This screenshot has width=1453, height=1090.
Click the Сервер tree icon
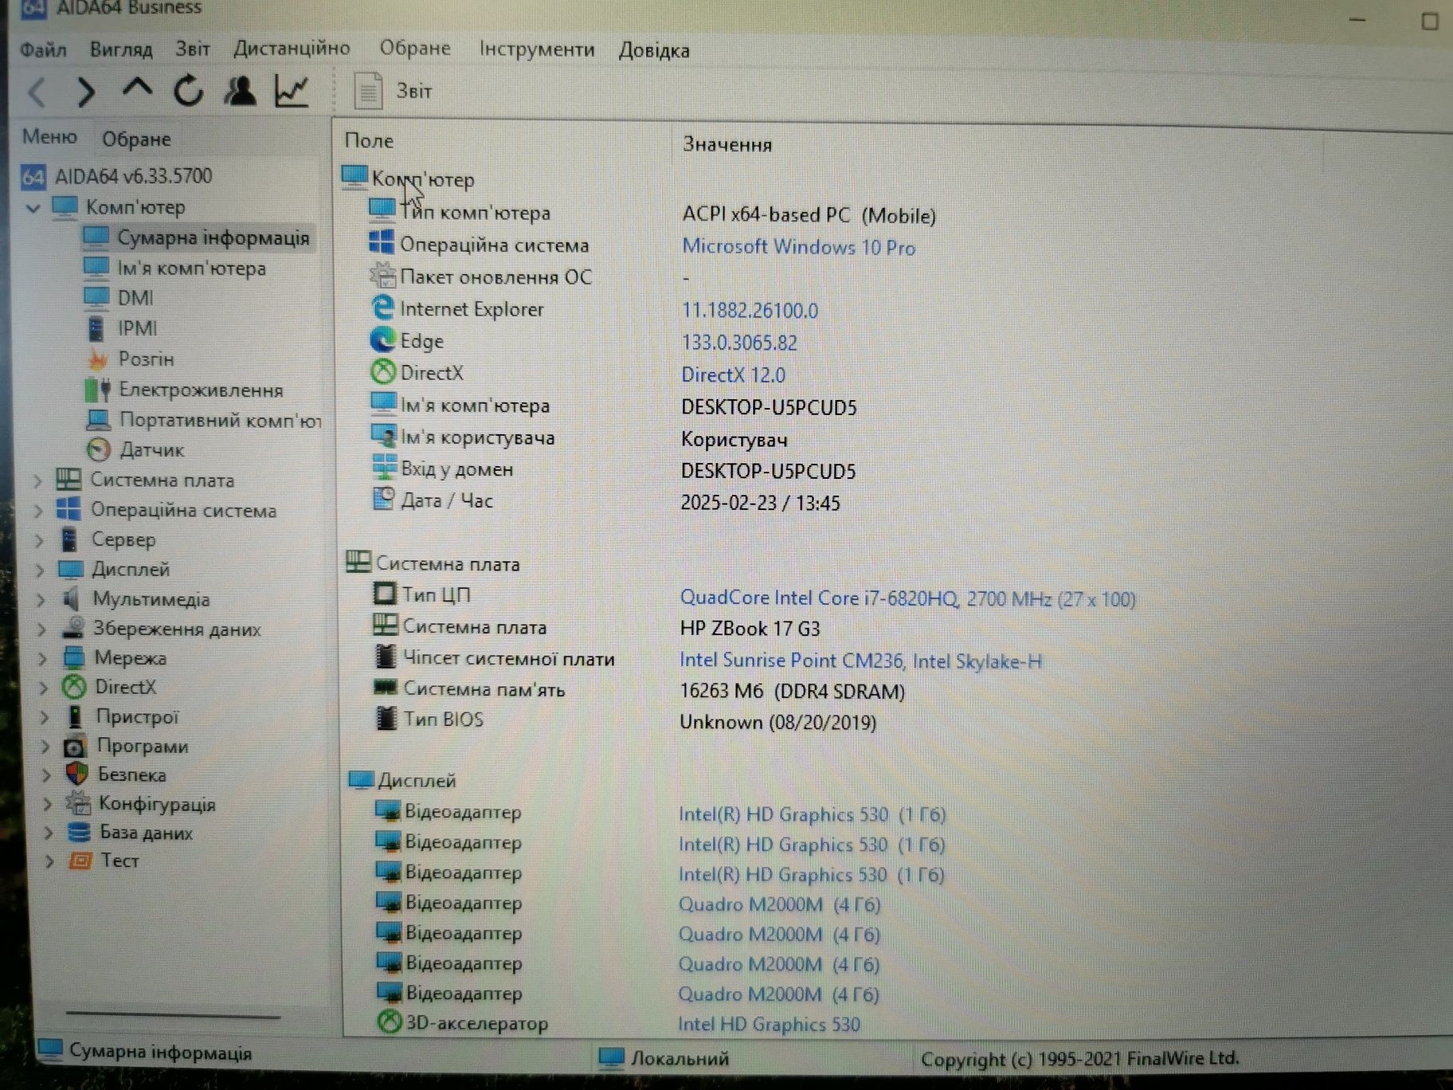[70, 539]
